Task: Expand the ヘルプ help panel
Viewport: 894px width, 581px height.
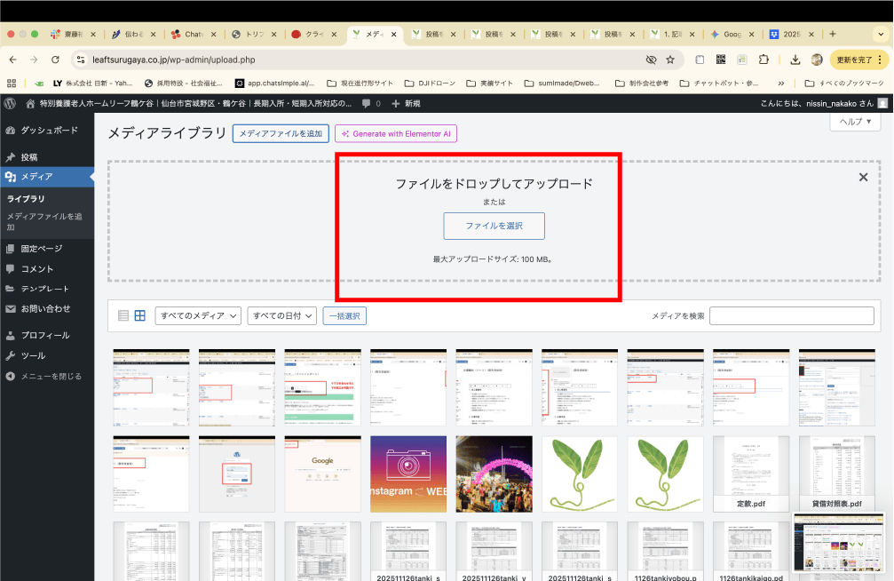Action: (855, 122)
